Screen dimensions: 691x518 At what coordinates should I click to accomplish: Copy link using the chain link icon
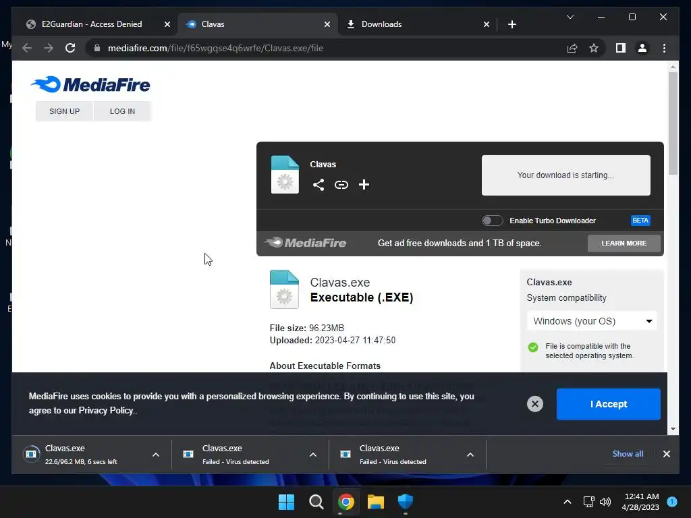tap(341, 185)
